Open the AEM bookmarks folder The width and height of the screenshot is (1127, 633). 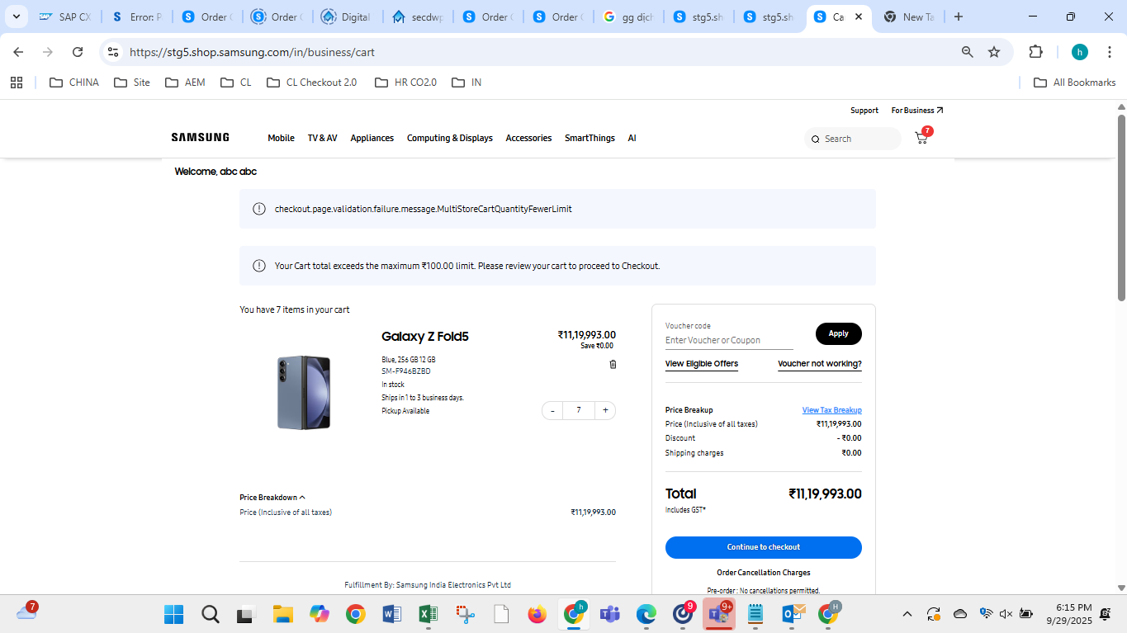click(x=185, y=83)
